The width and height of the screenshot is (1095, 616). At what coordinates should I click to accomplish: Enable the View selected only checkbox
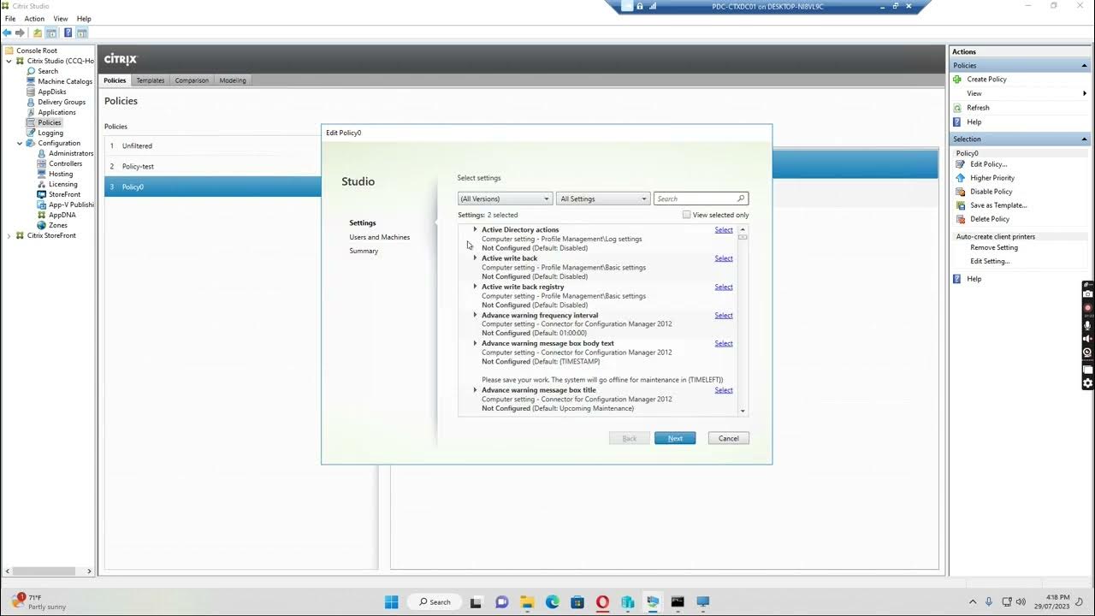coord(686,215)
